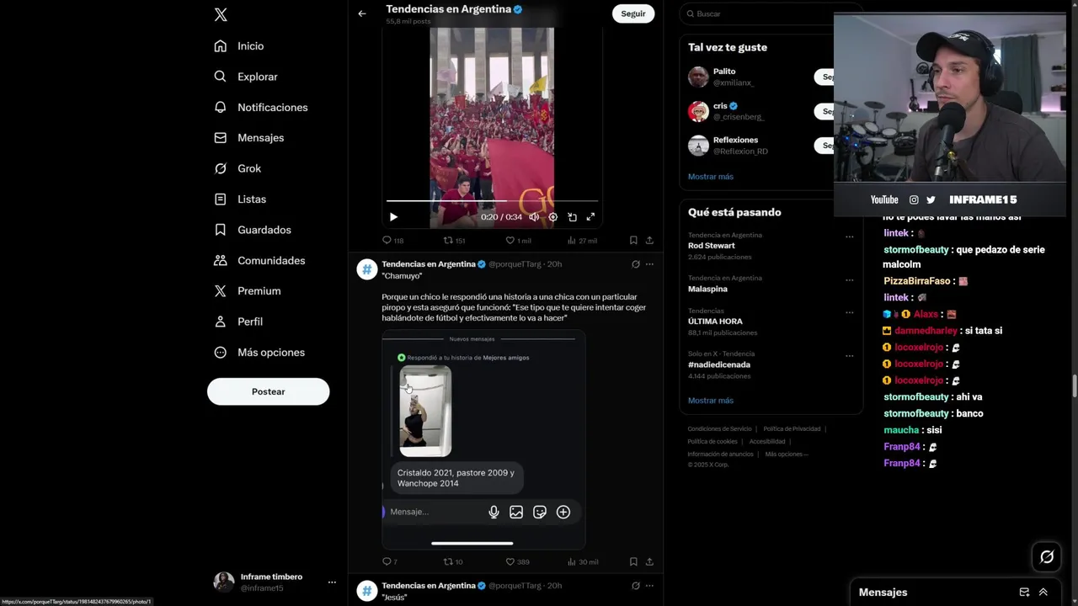Click Mostrar más under Tal vez te guste
Image resolution: width=1078 pixels, height=606 pixels.
tap(711, 177)
